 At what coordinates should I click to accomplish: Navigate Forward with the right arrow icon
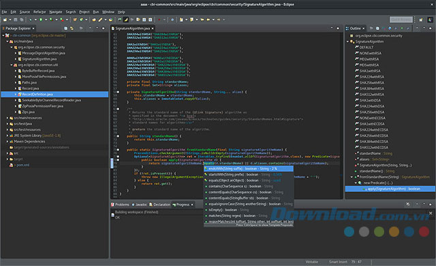pyautogui.click(x=218, y=20)
